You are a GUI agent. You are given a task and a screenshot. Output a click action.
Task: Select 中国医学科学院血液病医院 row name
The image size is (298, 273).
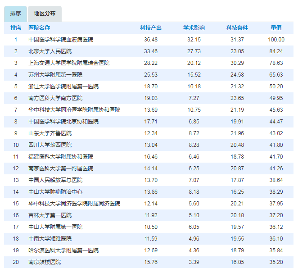61,40
